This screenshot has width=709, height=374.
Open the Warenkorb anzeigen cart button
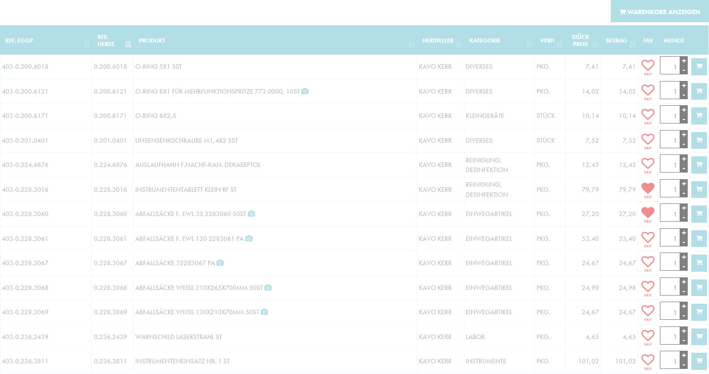coord(660,12)
